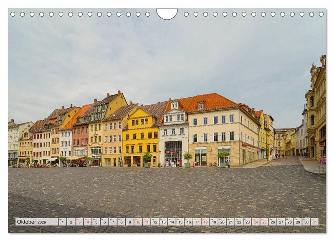Image resolution: width=334 pixels, height=241 pixels.
Task: Pick day 16 cell
Action: pyautogui.click(x=189, y=222)
